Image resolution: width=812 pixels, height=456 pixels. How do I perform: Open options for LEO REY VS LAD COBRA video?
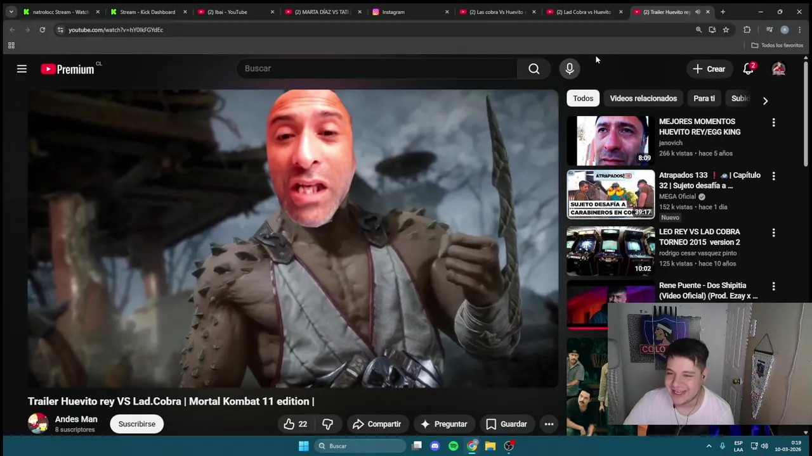pos(773,233)
